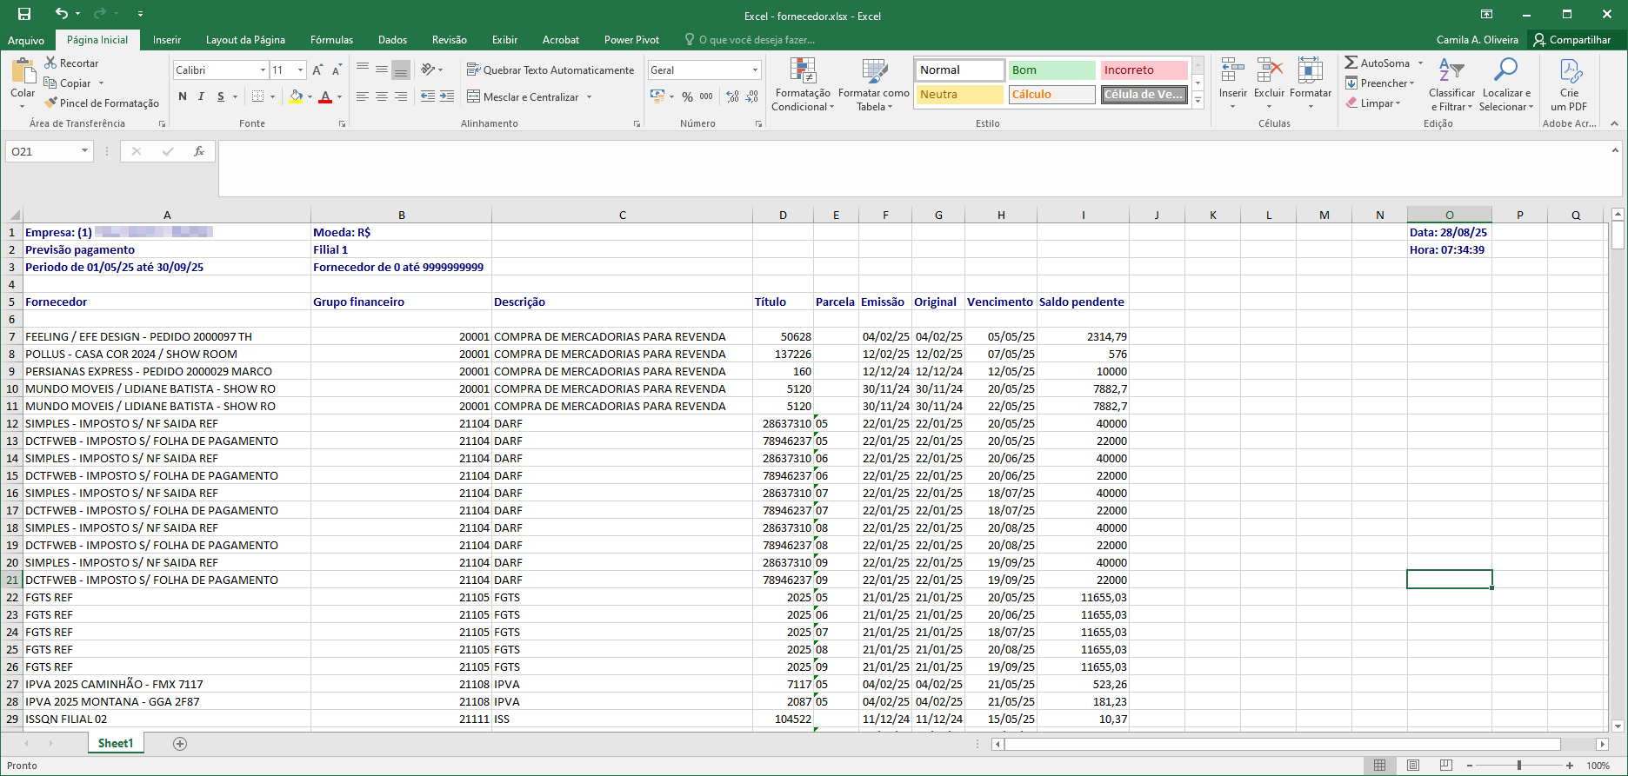This screenshot has width=1628, height=776.
Task: Click the Undo arrow icon
Action: [x=61, y=14]
